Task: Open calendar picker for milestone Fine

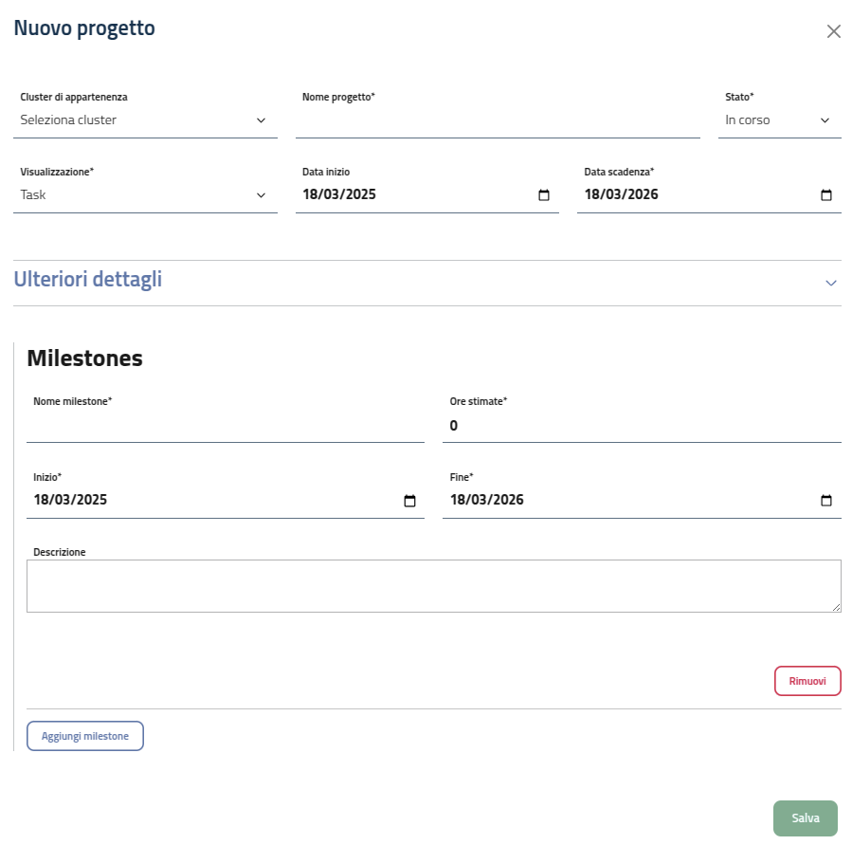Action: pos(826,501)
